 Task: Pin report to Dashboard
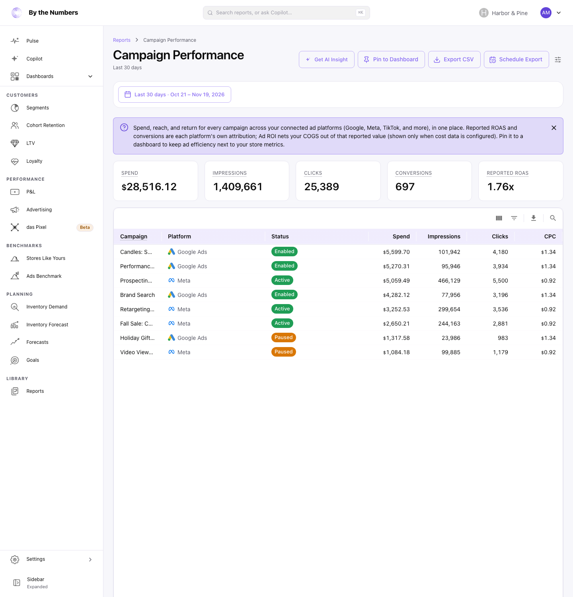pos(391,59)
